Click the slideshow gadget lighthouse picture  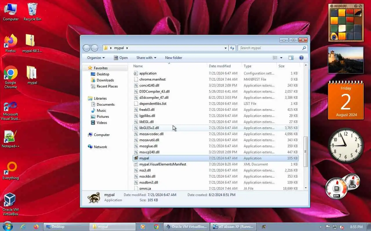345,60
